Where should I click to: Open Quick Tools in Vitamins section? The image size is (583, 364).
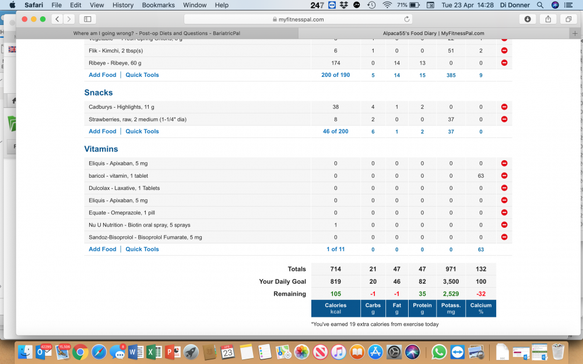pyautogui.click(x=142, y=249)
